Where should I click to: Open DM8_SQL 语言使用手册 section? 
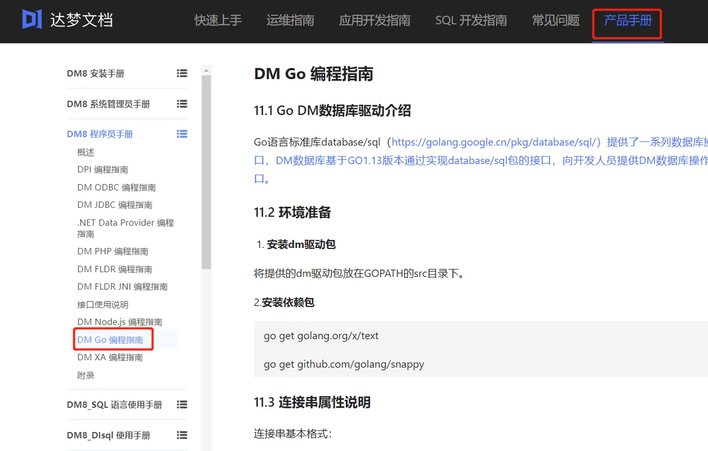[114, 405]
